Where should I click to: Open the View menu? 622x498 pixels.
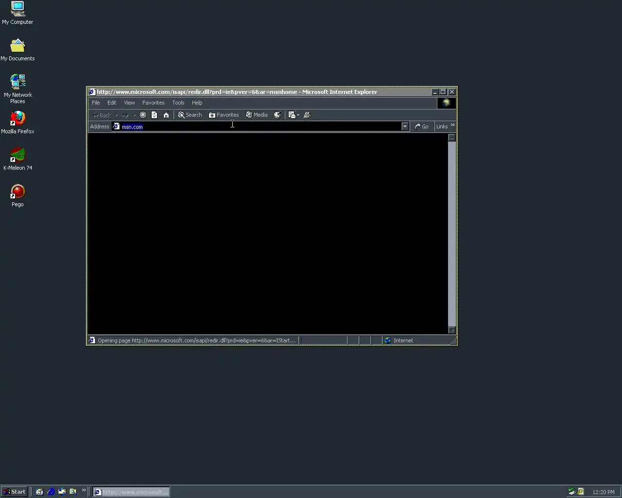129,103
